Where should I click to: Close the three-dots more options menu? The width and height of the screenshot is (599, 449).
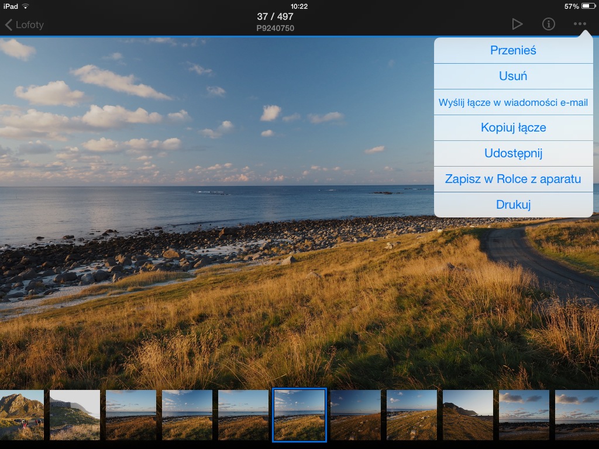click(580, 24)
